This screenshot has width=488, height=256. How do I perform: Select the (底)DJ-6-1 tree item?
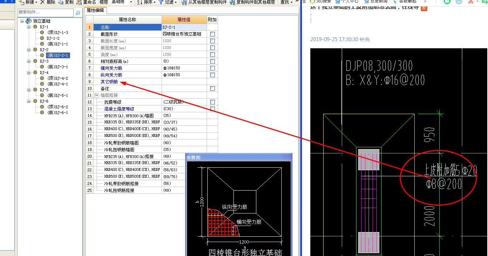[58, 113]
